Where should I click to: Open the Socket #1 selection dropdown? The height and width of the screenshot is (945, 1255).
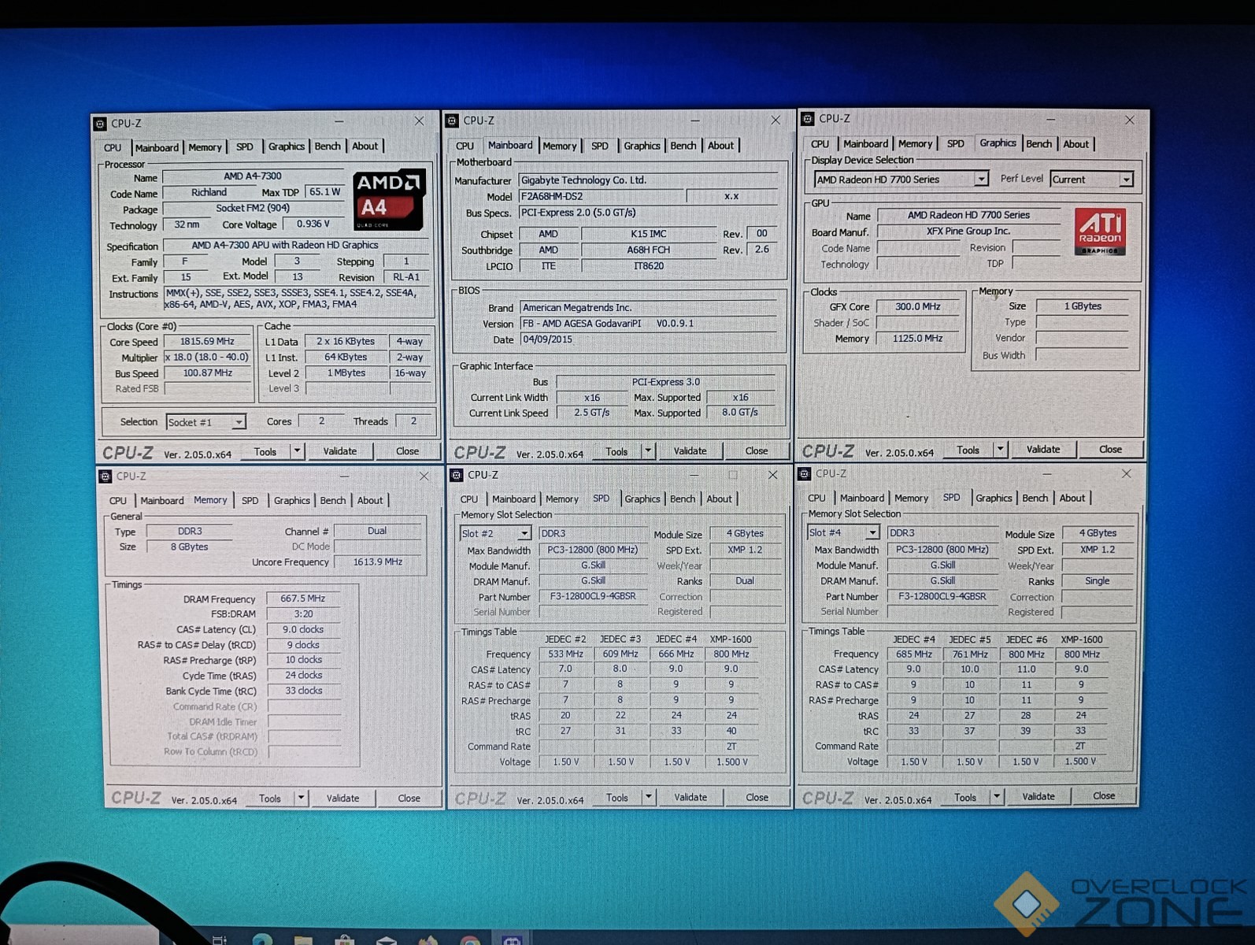237,423
